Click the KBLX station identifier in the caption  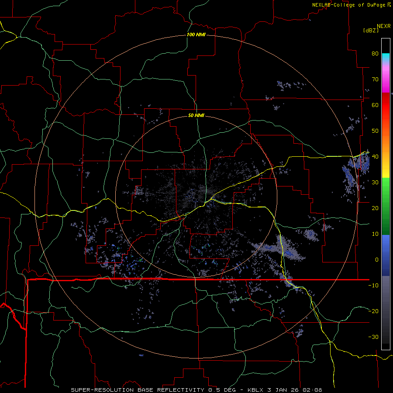[x=255, y=390]
